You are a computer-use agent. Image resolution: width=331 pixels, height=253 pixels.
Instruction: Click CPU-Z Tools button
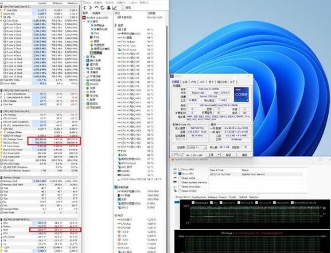pyautogui.click(x=211, y=155)
